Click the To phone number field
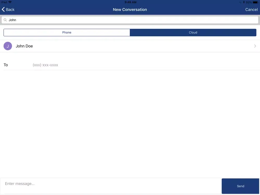Image resolution: width=260 pixels, height=195 pixels. click(x=130, y=65)
